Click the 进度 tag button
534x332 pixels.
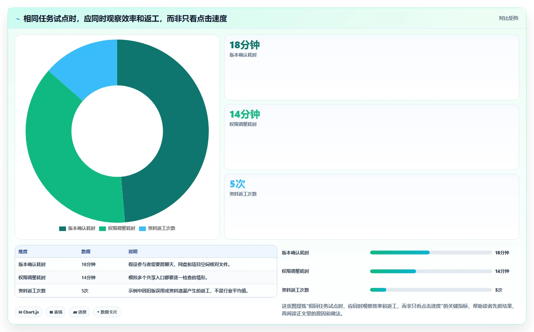click(x=80, y=312)
